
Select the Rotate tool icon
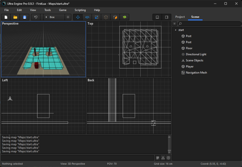coord(87,17)
